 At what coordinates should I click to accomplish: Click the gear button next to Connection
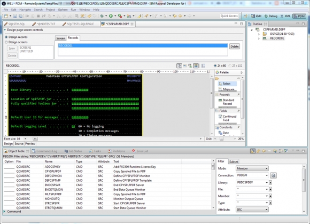(x=274, y=175)
